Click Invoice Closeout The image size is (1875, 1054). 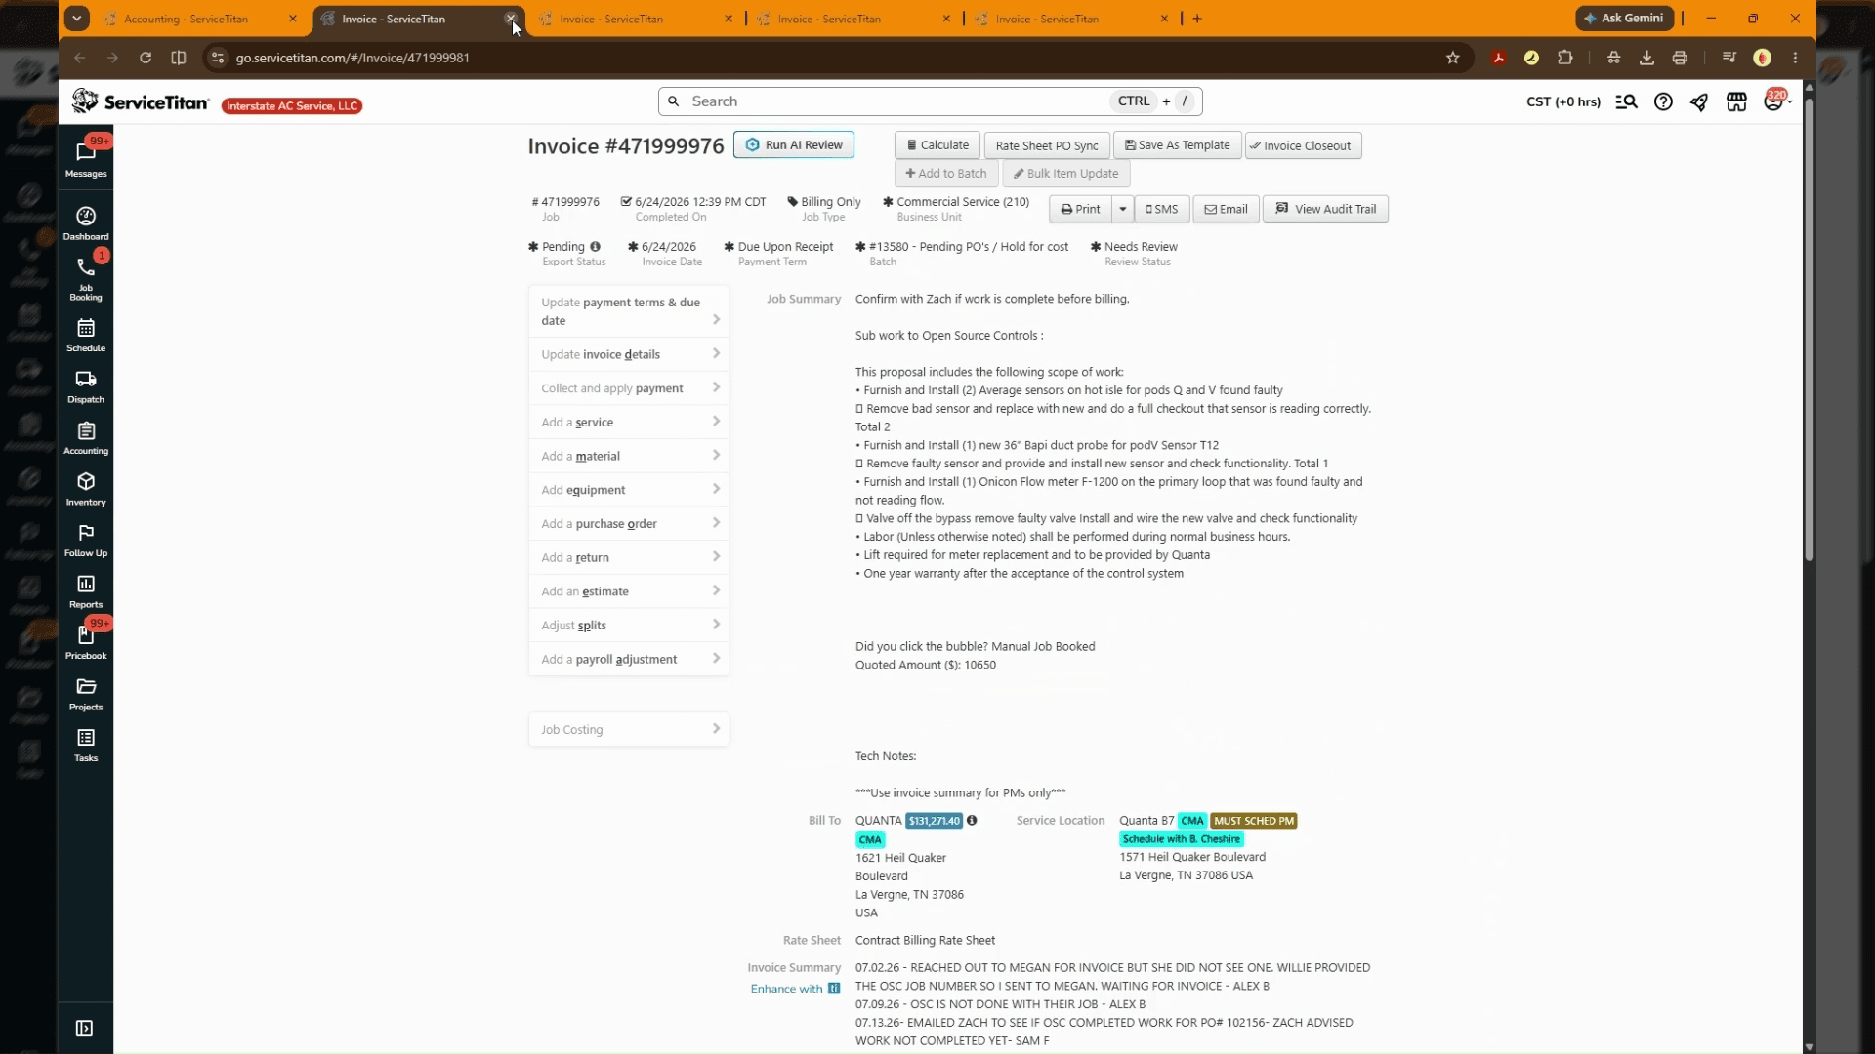coord(1304,145)
